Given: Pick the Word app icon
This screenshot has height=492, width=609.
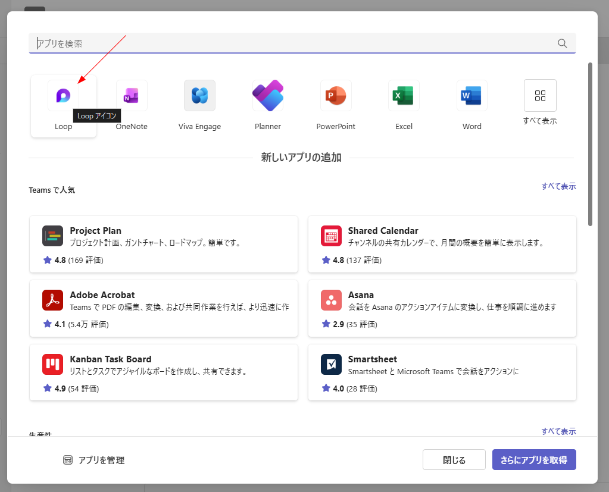Looking at the screenshot, I should coord(472,96).
